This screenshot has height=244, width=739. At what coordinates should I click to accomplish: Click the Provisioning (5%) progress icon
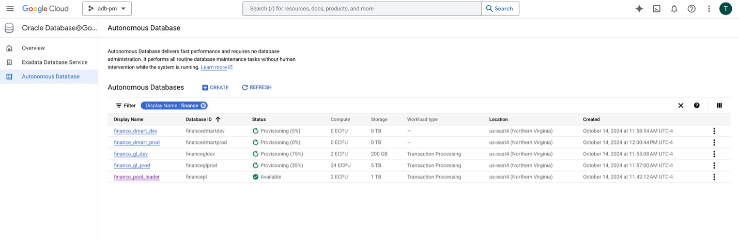tap(255, 131)
